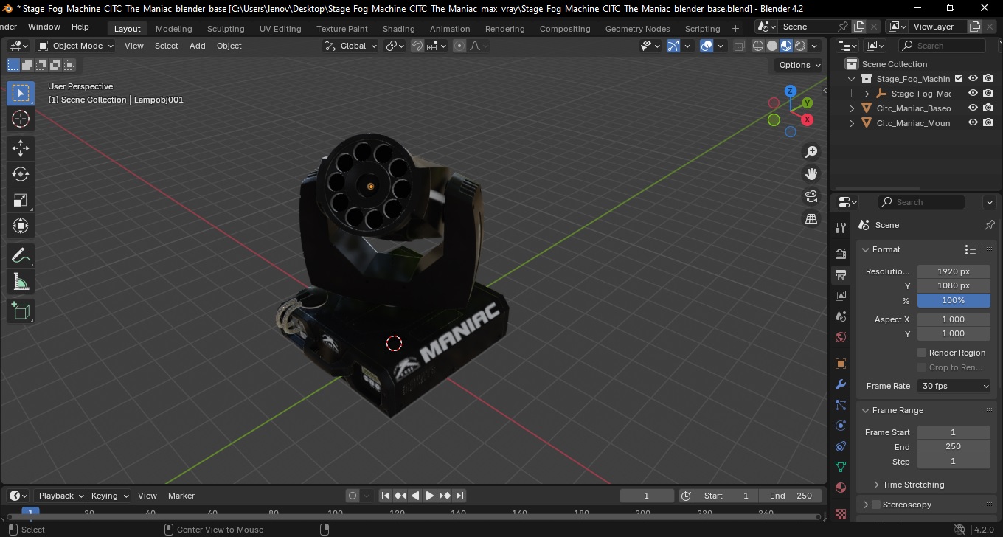
Task: Jump to the first frame
Action: click(x=385, y=496)
